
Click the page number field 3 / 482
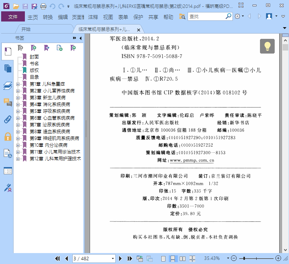coord(92,259)
